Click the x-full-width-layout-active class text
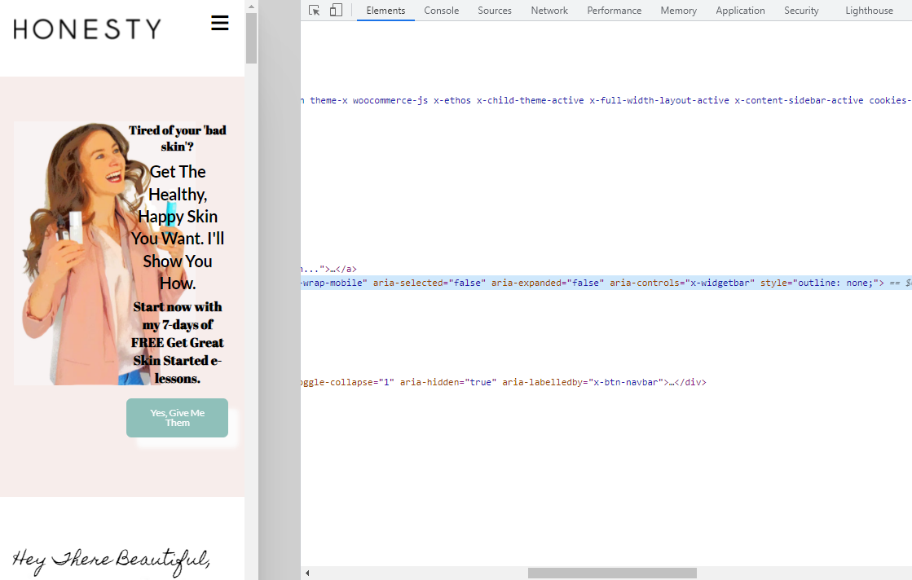The image size is (912, 580). pyautogui.click(x=659, y=100)
